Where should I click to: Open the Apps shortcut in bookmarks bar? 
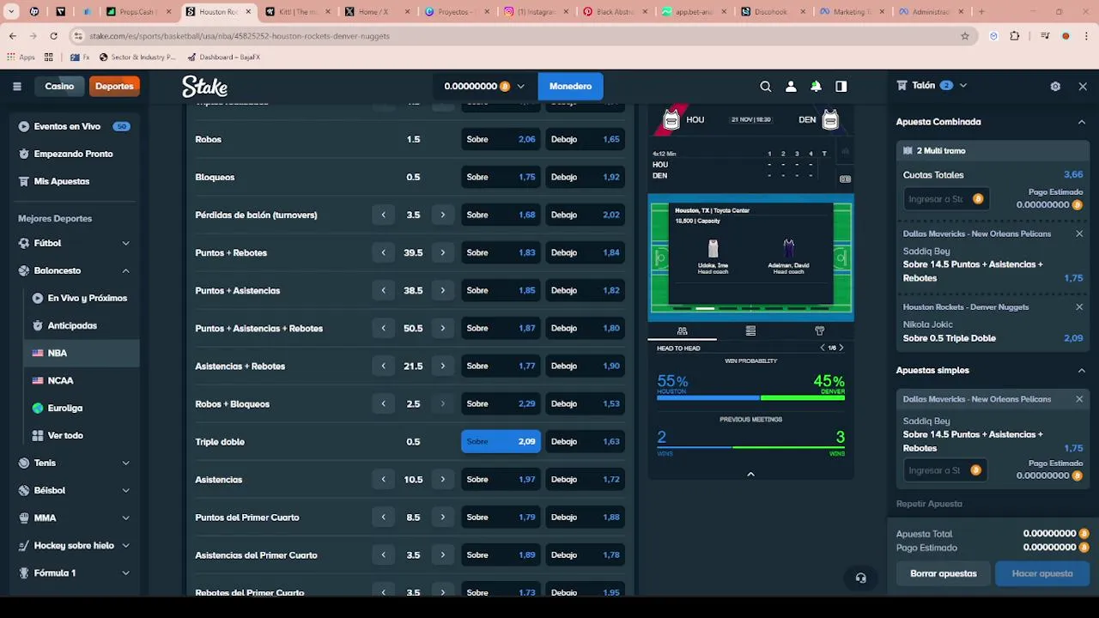click(x=21, y=57)
